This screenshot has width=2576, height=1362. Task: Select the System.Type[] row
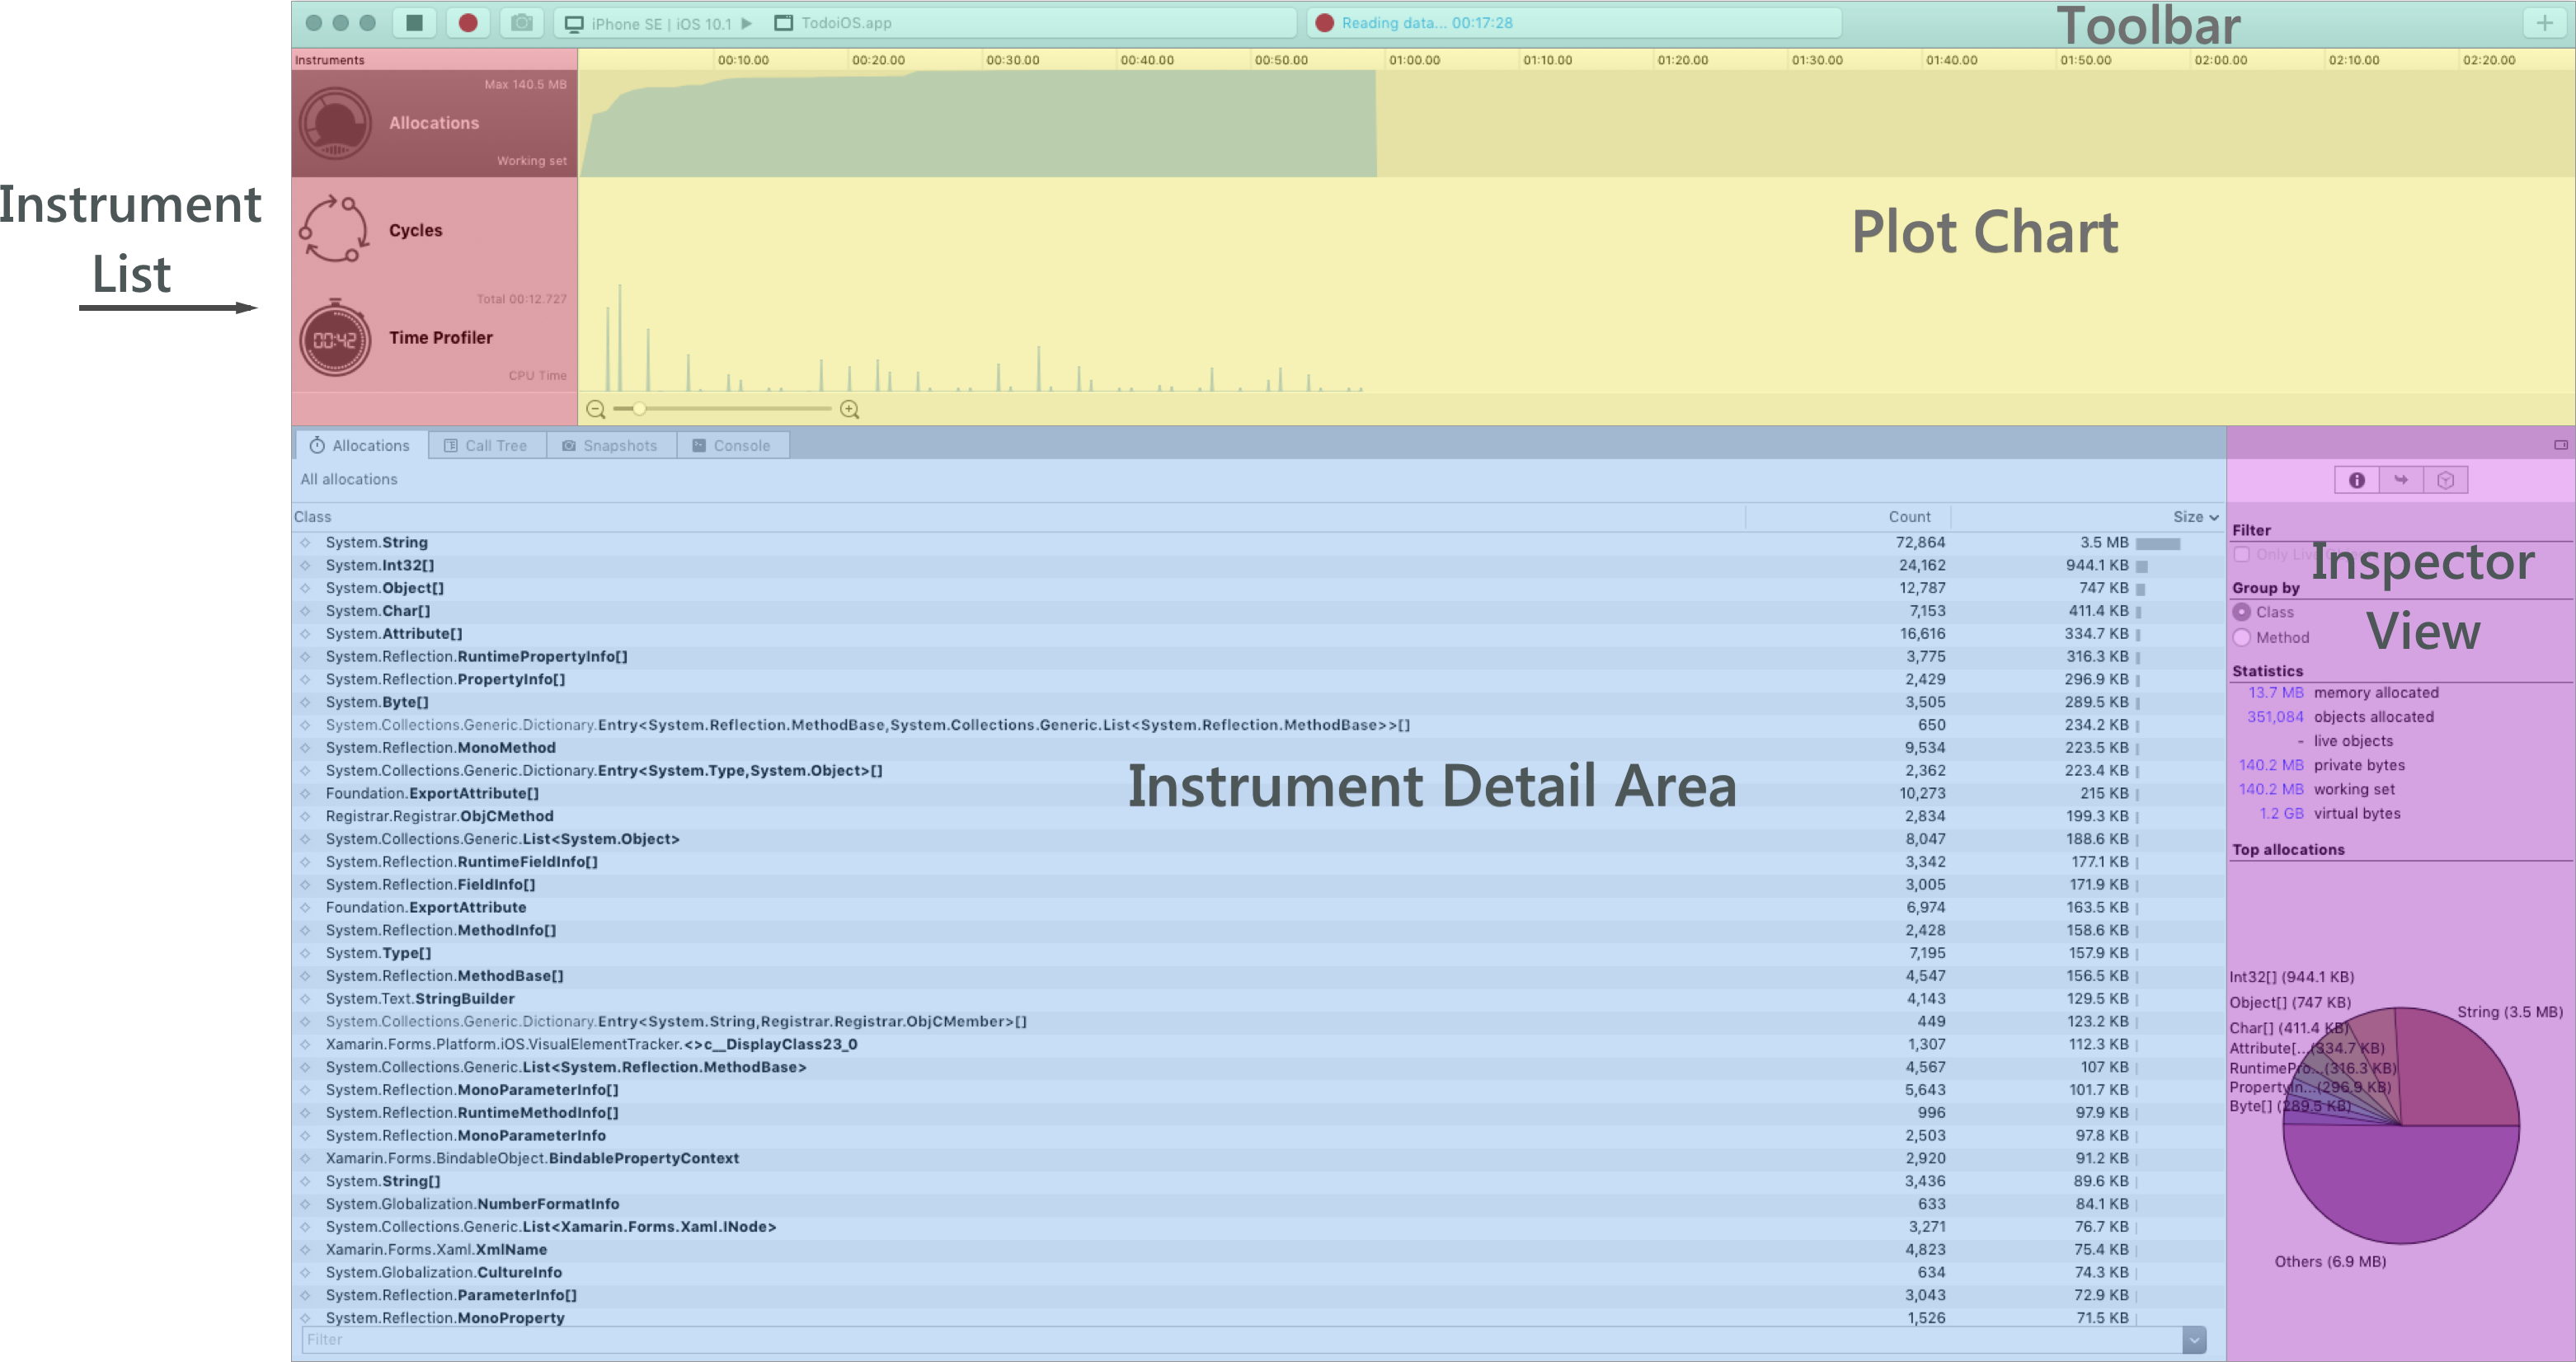pos(1258,953)
